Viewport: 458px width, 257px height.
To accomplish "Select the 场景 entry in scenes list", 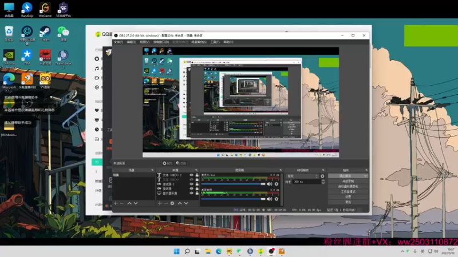I will click(x=133, y=175).
